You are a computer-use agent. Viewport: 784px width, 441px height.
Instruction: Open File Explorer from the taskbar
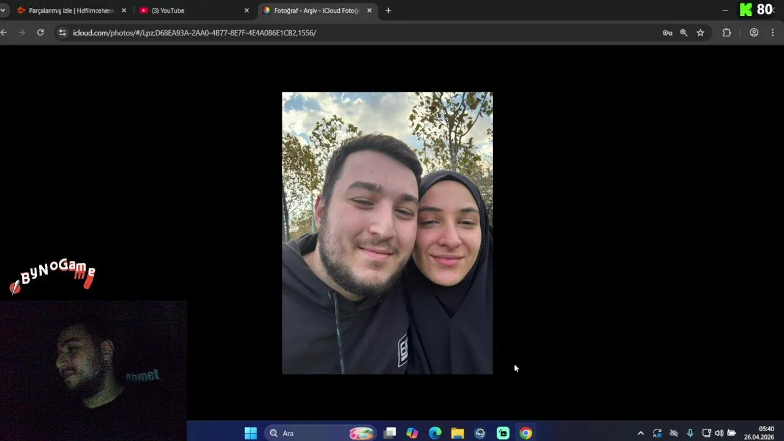[x=458, y=433]
